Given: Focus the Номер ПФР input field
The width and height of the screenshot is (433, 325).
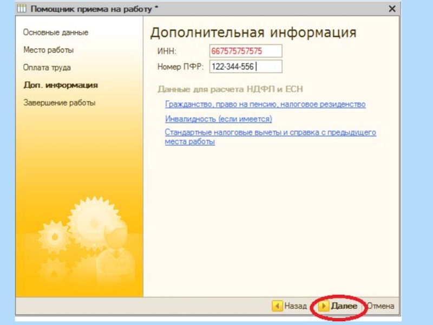Looking at the screenshot, I should [246, 67].
